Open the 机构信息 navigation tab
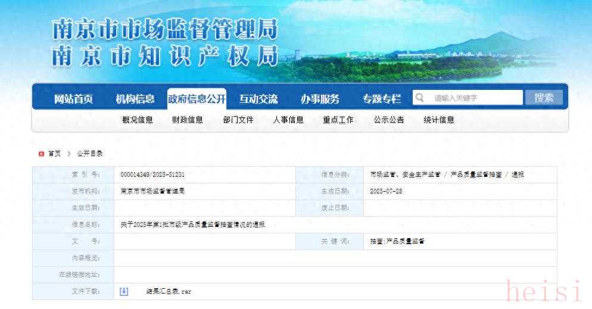Image resolution: width=592 pixels, height=309 pixels. (135, 99)
